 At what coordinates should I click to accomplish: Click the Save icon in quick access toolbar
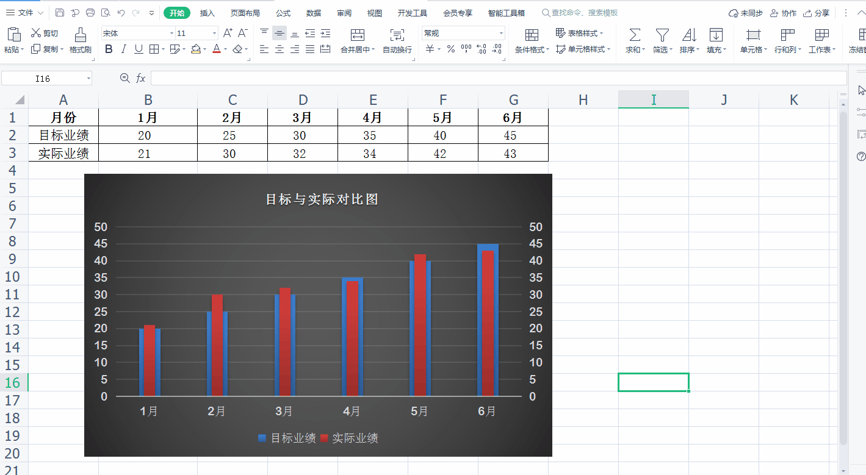60,13
